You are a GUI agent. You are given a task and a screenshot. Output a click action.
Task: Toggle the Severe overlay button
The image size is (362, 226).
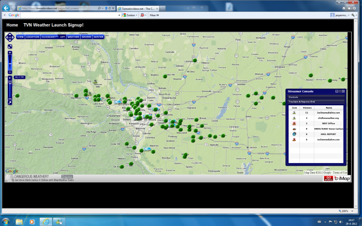click(86, 37)
